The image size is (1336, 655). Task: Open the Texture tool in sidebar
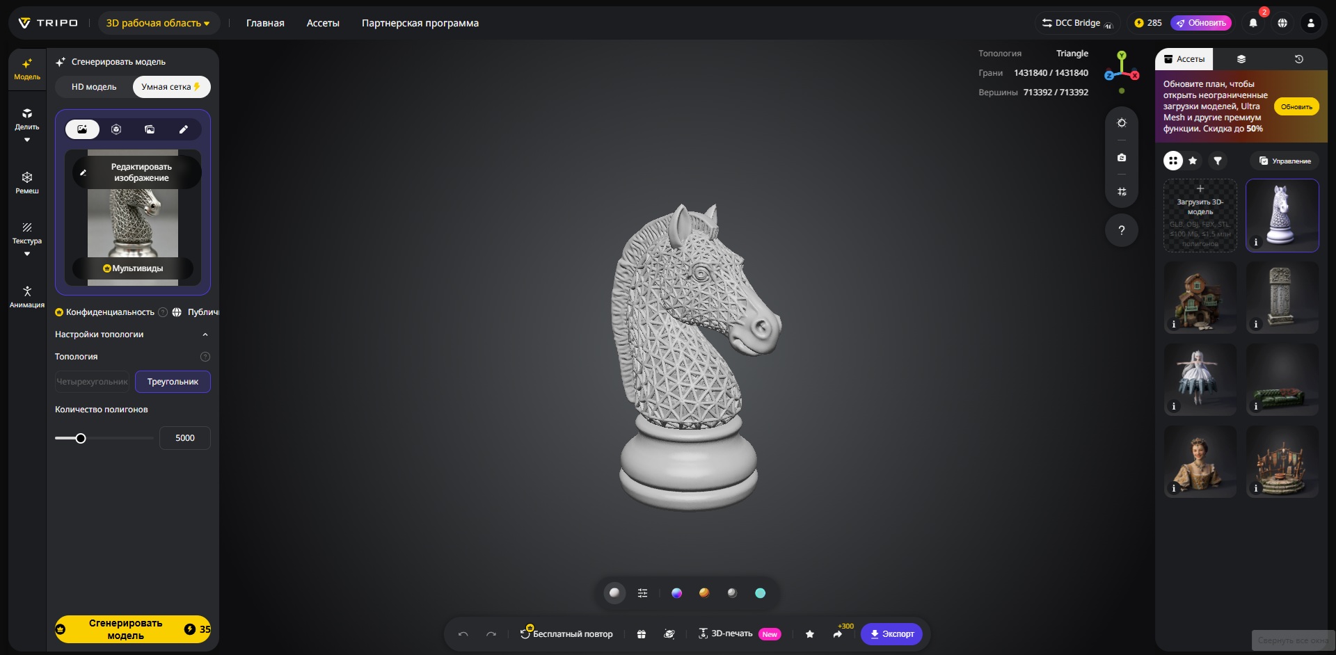(27, 232)
